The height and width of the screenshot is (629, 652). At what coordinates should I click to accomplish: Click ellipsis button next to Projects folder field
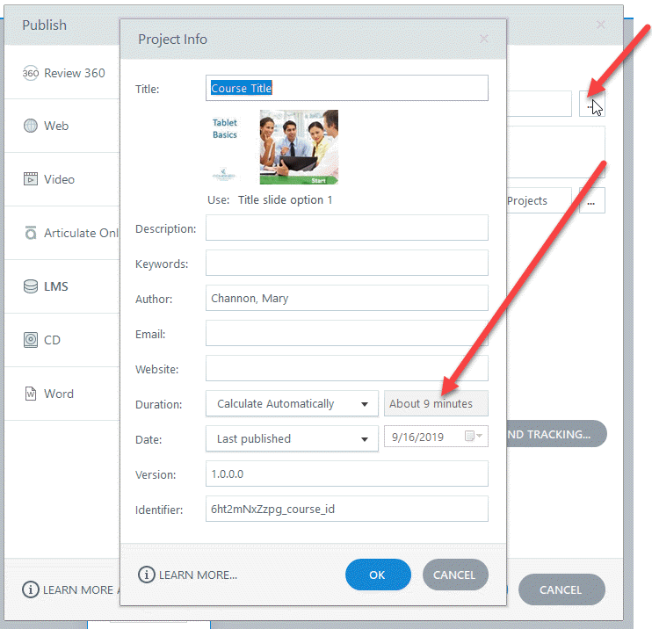591,200
